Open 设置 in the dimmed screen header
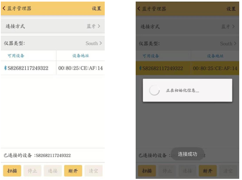Viewport: 242px width, 180px height. click(231, 8)
